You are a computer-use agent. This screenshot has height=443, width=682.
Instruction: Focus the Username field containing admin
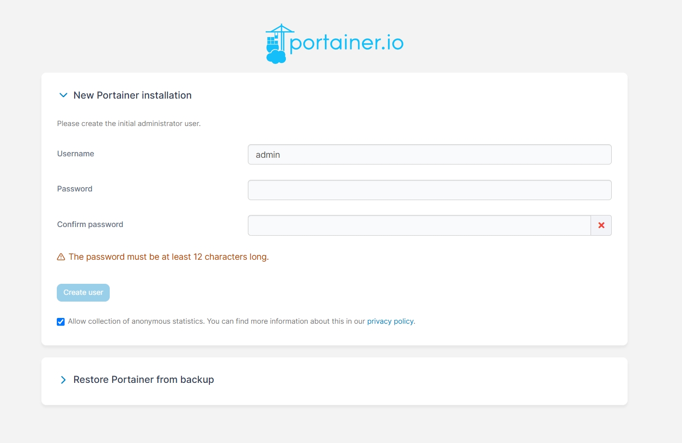(429, 154)
